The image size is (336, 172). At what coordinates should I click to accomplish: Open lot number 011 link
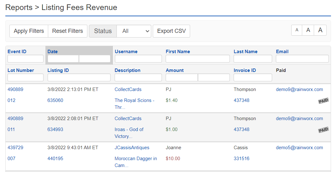click(x=11, y=129)
